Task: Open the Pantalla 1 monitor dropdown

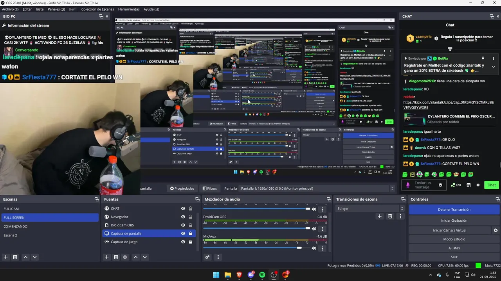Action: (317, 189)
